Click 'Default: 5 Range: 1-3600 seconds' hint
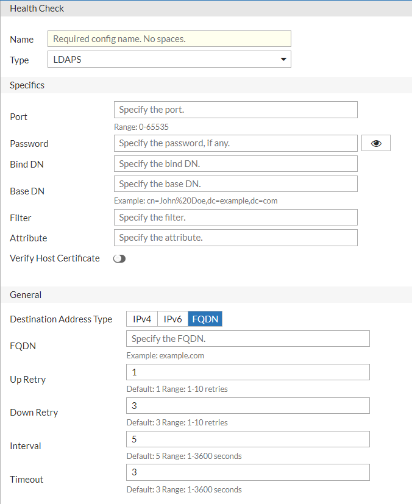 point(184,456)
